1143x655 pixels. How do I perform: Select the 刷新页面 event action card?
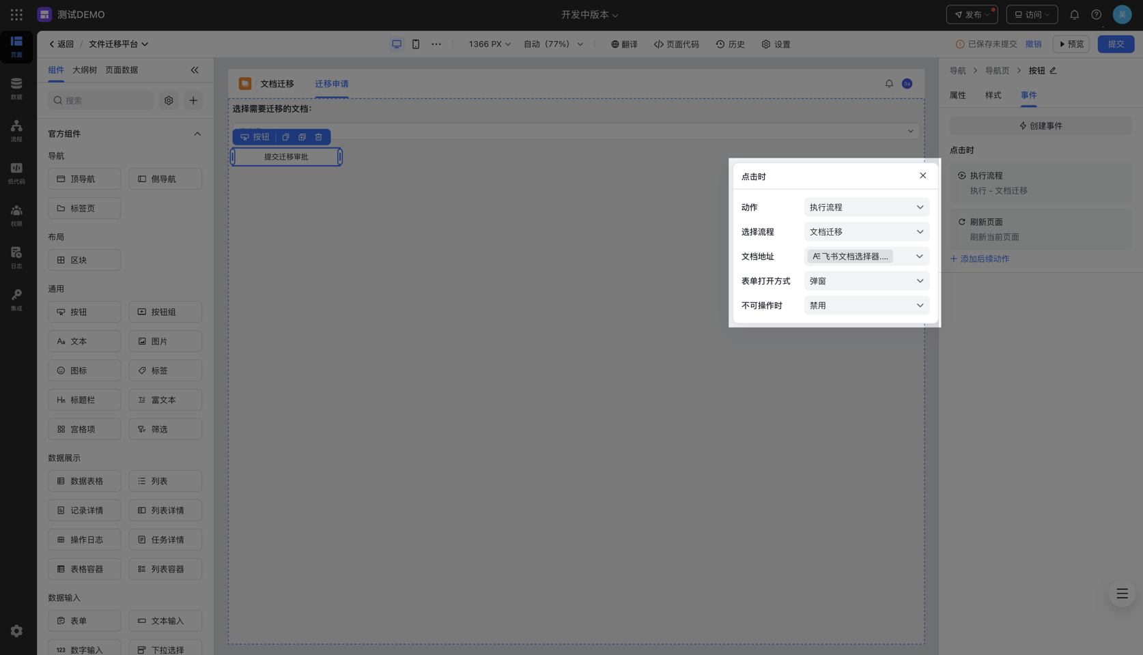[x=1040, y=229]
